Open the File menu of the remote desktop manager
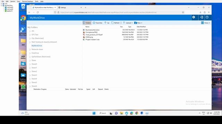This screenshot has width=222, height=124. (3, 1)
